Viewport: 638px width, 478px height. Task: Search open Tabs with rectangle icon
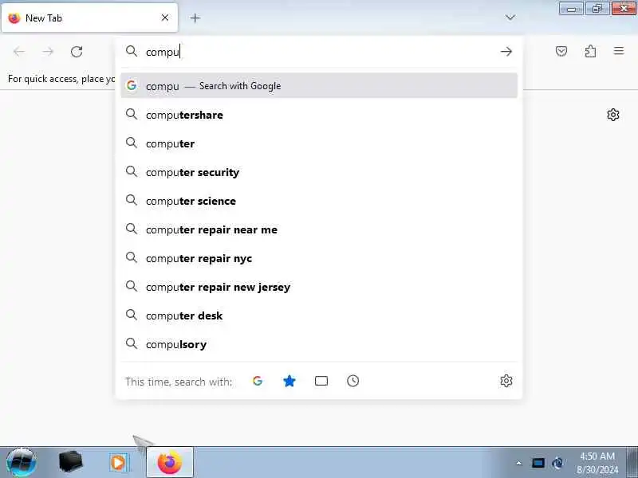pos(321,382)
